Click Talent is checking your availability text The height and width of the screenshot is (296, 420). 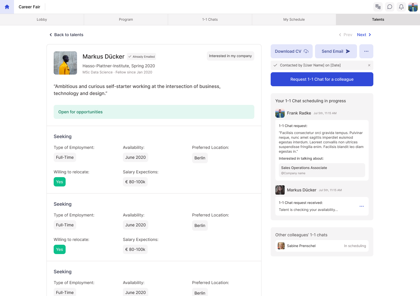(308, 210)
